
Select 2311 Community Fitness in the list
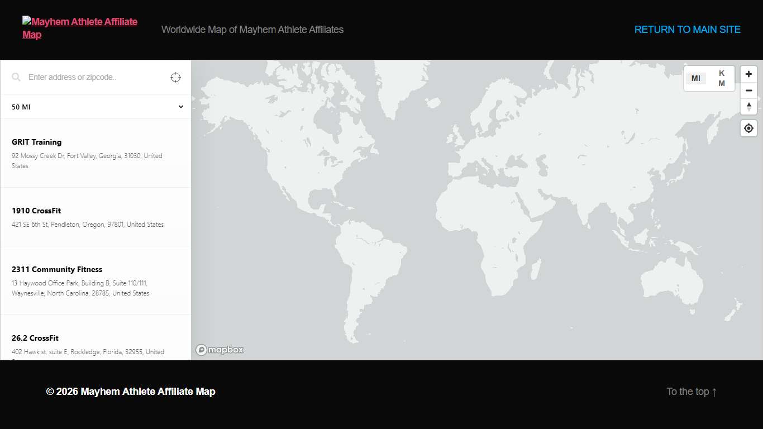pyautogui.click(x=57, y=269)
